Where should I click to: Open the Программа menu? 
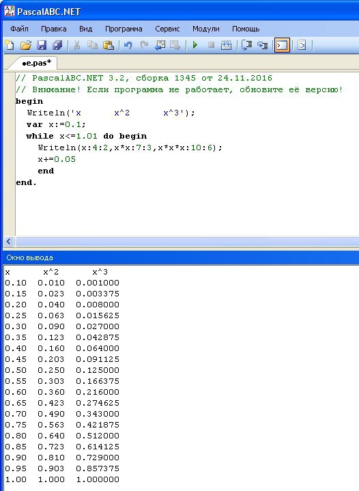coord(124,29)
